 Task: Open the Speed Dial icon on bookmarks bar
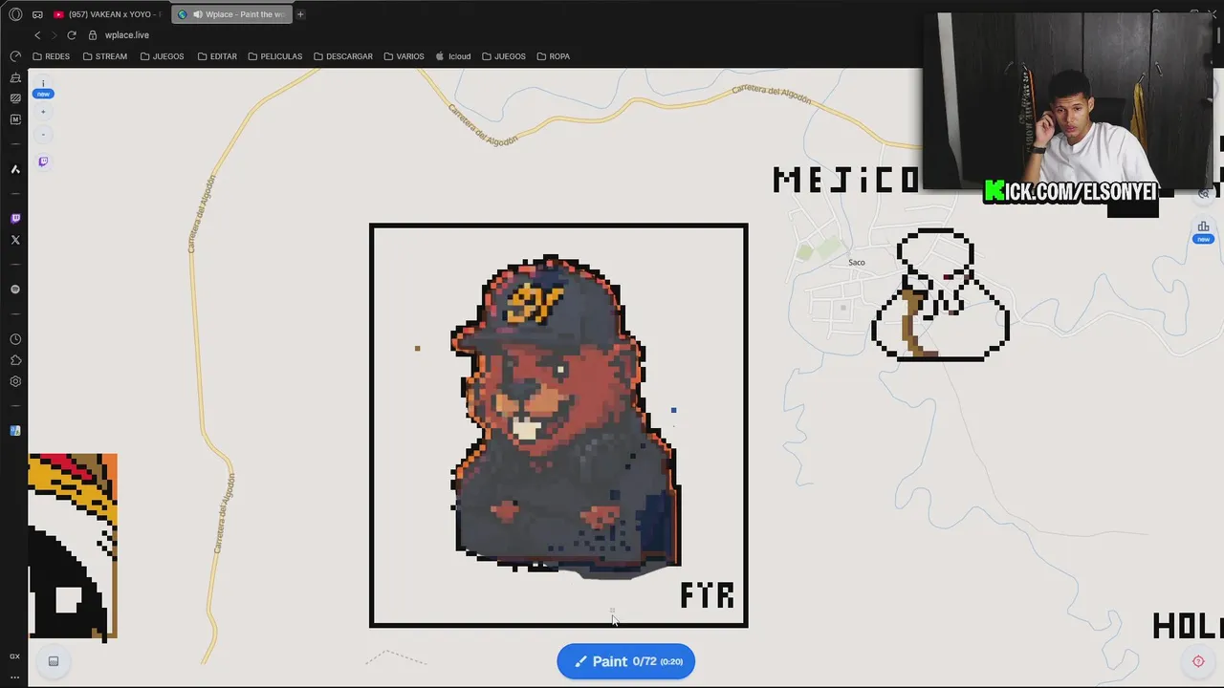coord(15,56)
